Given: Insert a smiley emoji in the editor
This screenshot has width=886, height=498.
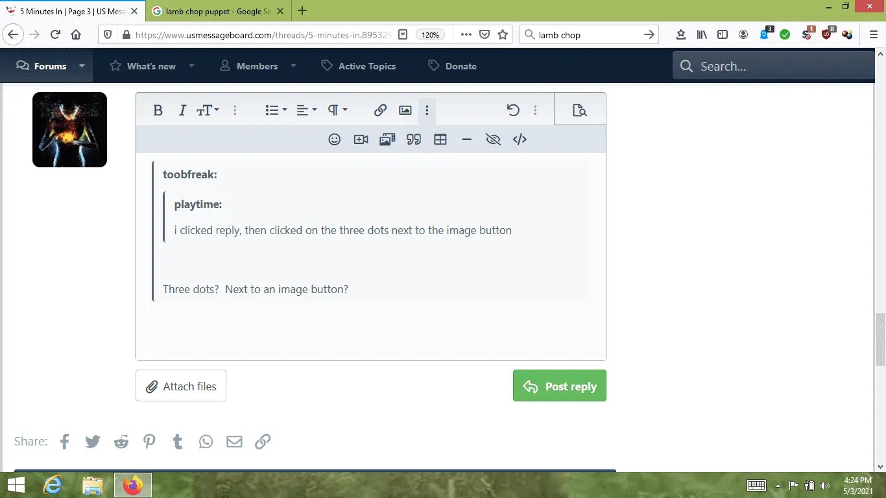Looking at the screenshot, I should click(334, 139).
